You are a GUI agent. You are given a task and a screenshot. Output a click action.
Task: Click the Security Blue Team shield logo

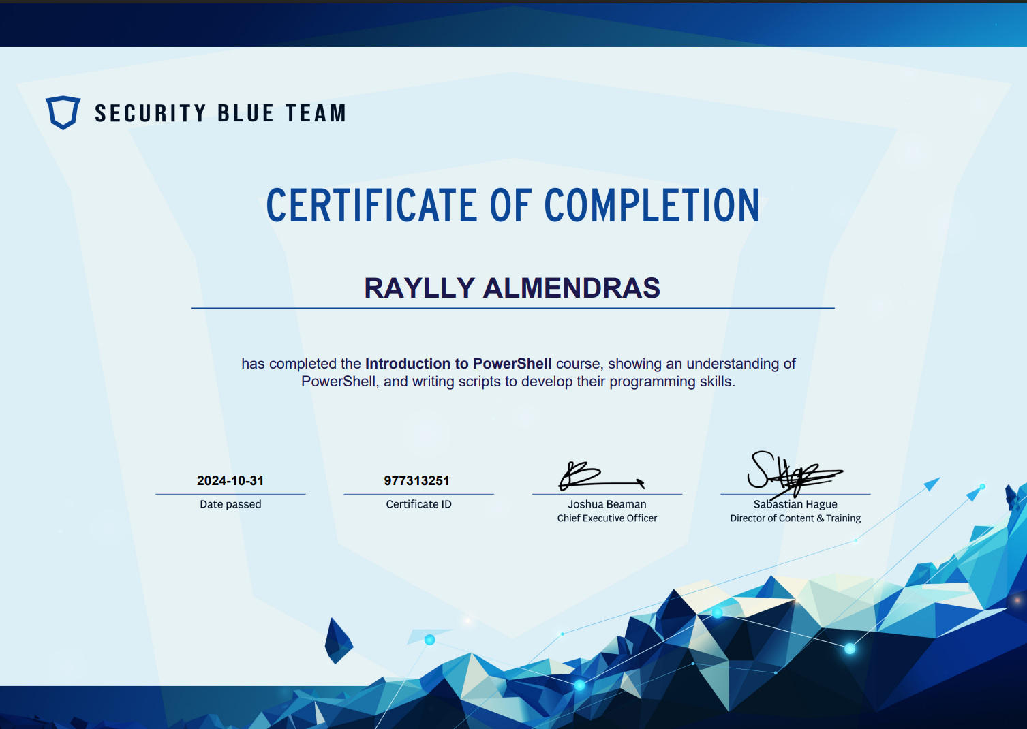[x=63, y=112]
